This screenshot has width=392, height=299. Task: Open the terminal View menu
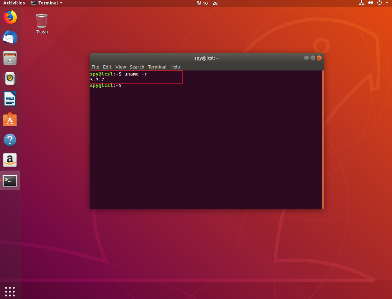click(121, 67)
